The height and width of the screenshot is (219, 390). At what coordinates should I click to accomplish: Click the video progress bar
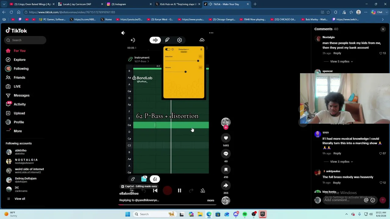point(167,205)
